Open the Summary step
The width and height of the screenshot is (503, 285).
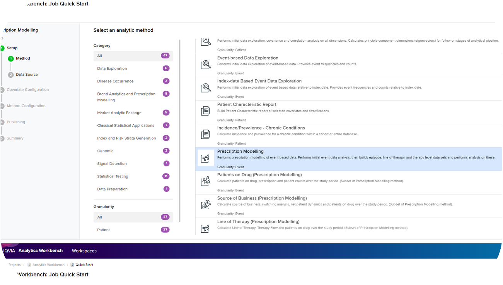click(15, 138)
